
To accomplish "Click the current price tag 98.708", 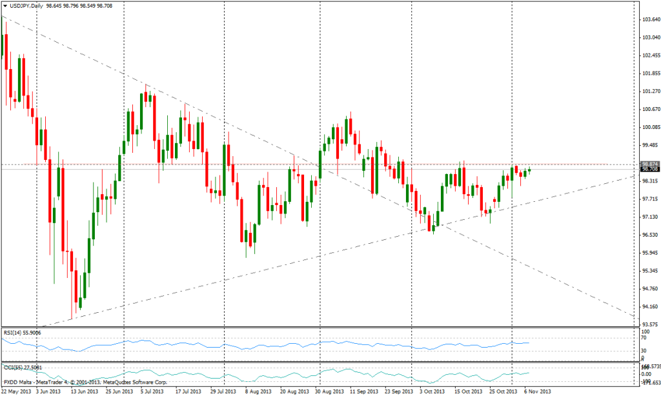I will click(649, 169).
